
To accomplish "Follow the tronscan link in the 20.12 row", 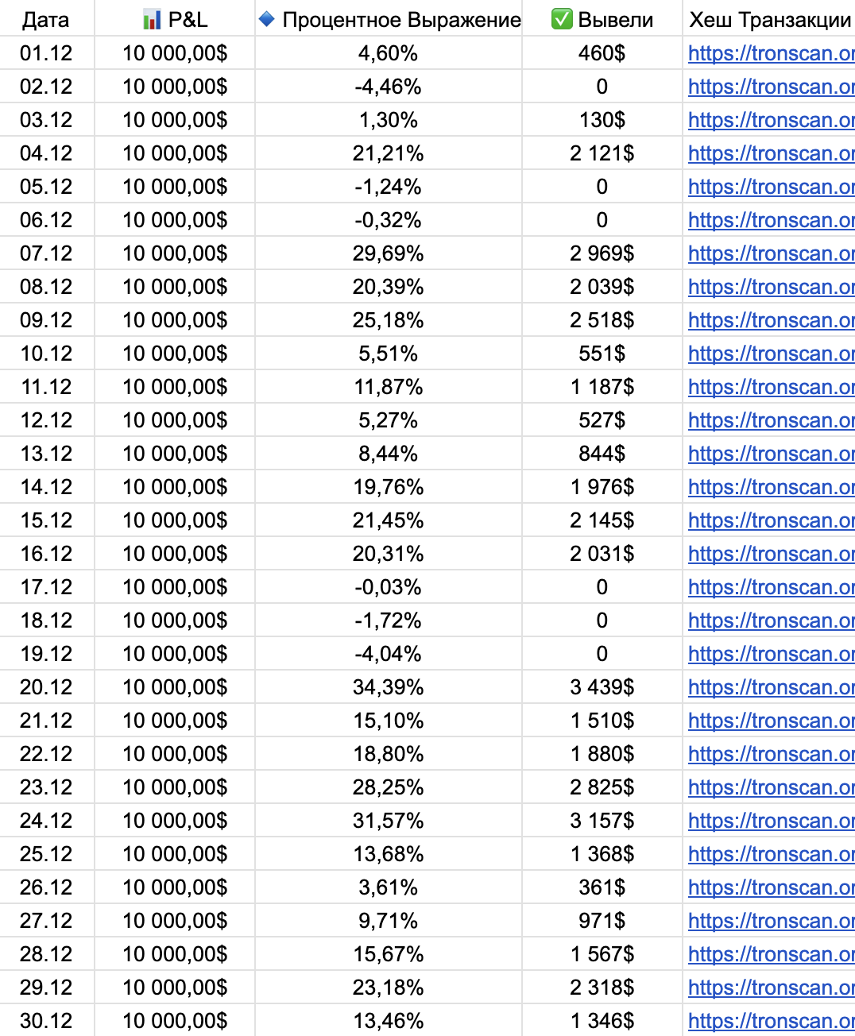I will (771, 687).
